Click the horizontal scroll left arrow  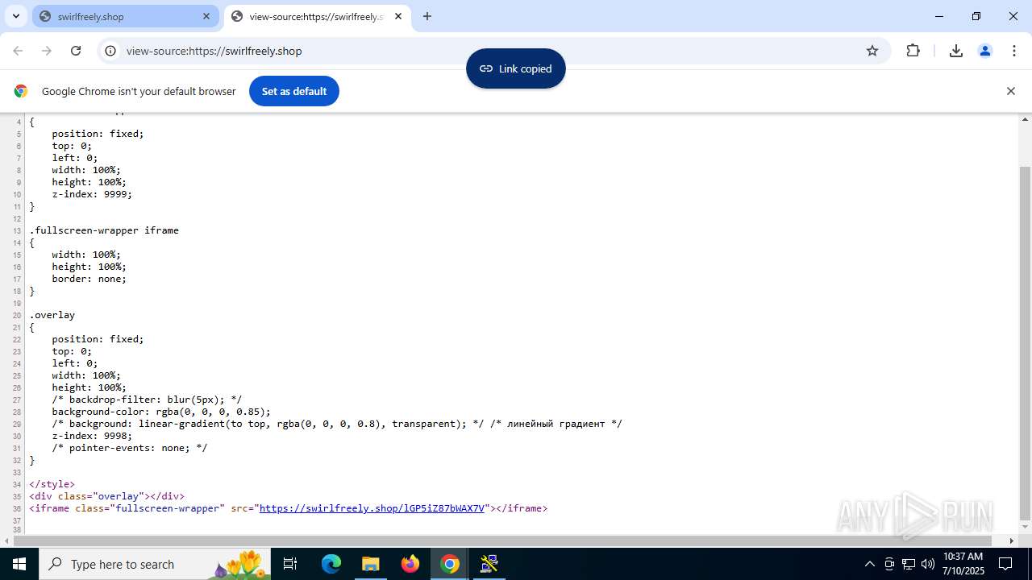click(x=6, y=541)
